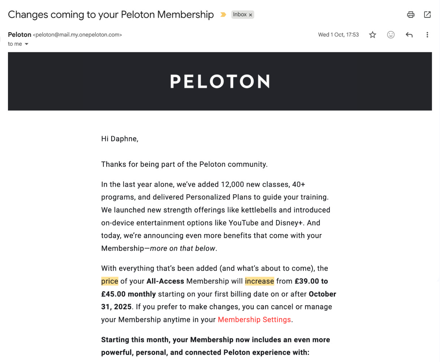Open the three-dot More options menu
The image size is (440, 362).
(427, 35)
